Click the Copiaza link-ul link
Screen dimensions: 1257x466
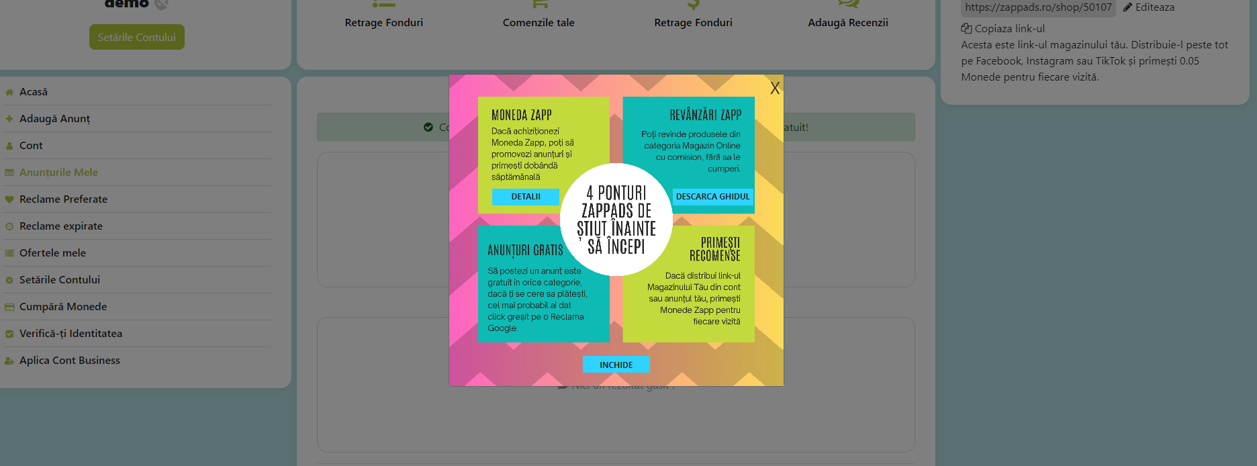(x=1009, y=29)
